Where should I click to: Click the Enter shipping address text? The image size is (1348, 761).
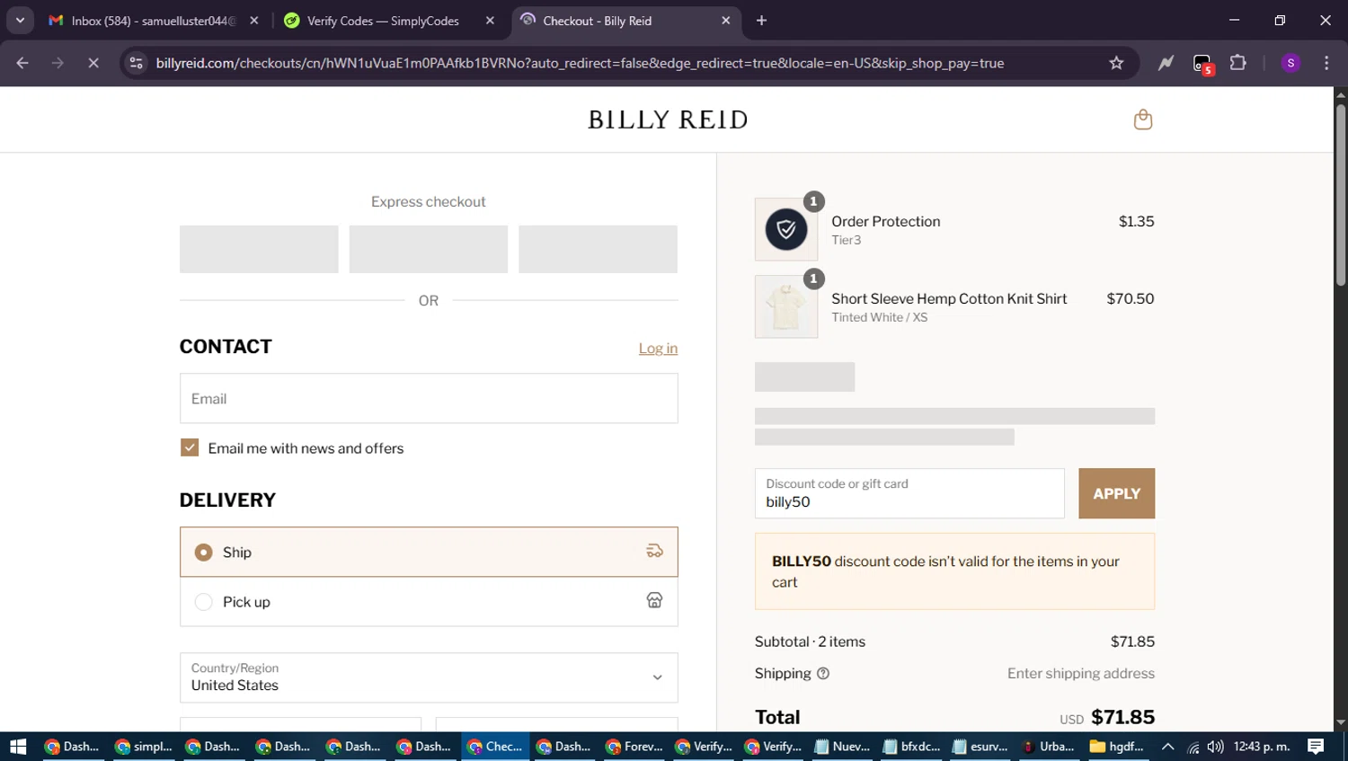pos(1080,673)
